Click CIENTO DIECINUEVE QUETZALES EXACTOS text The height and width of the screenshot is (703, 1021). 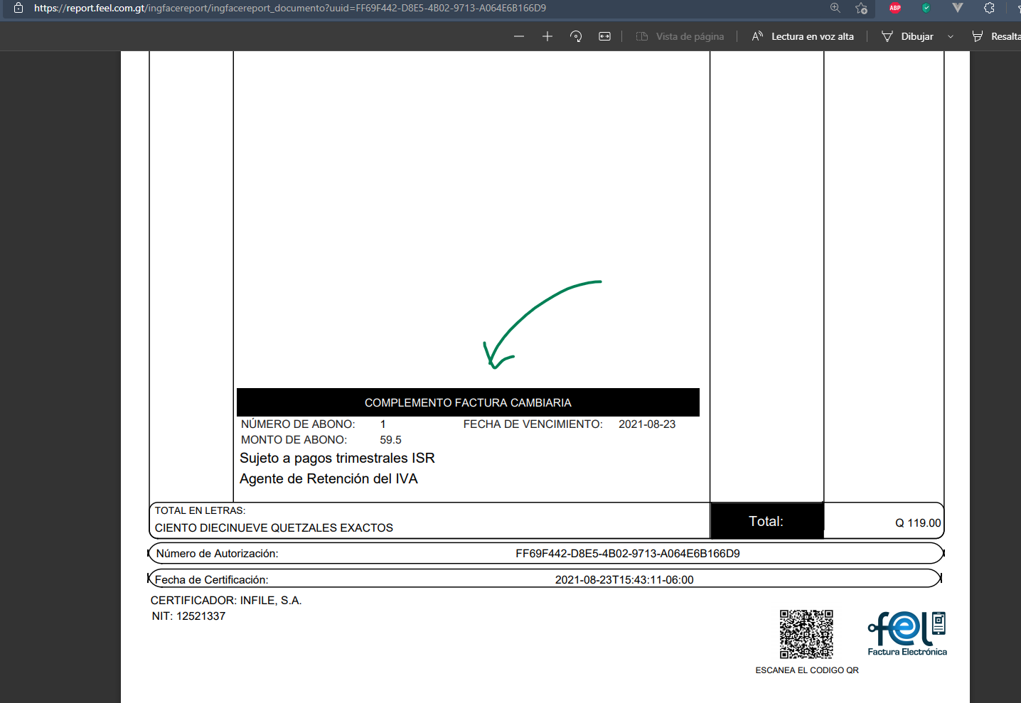click(274, 527)
